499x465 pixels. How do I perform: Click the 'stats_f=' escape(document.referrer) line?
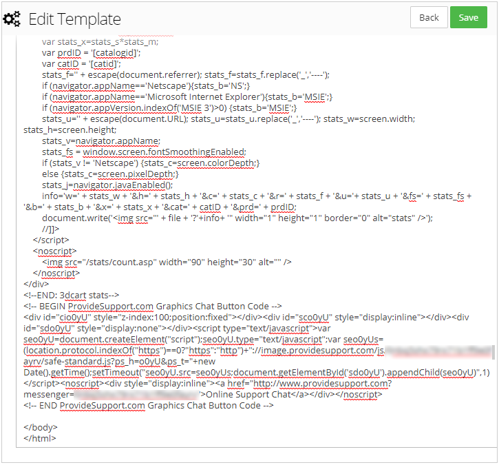(x=186, y=75)
